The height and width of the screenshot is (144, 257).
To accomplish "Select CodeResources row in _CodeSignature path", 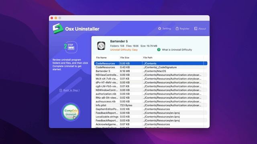I will click(x=151, y=67).
